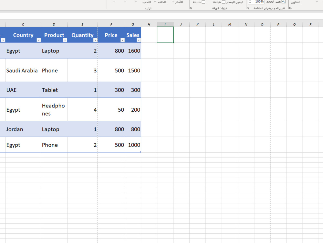The height and width of the screenshot is (243, 323).
Task: Select column P header
Action: click(x=278, y=24)
